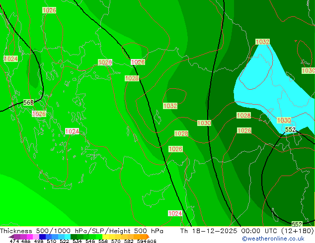Click the 474 legend value

tap(14, 241)
